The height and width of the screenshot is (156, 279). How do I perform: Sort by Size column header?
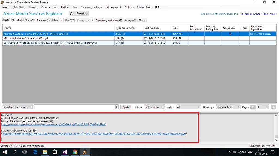[x=180, y=28]
